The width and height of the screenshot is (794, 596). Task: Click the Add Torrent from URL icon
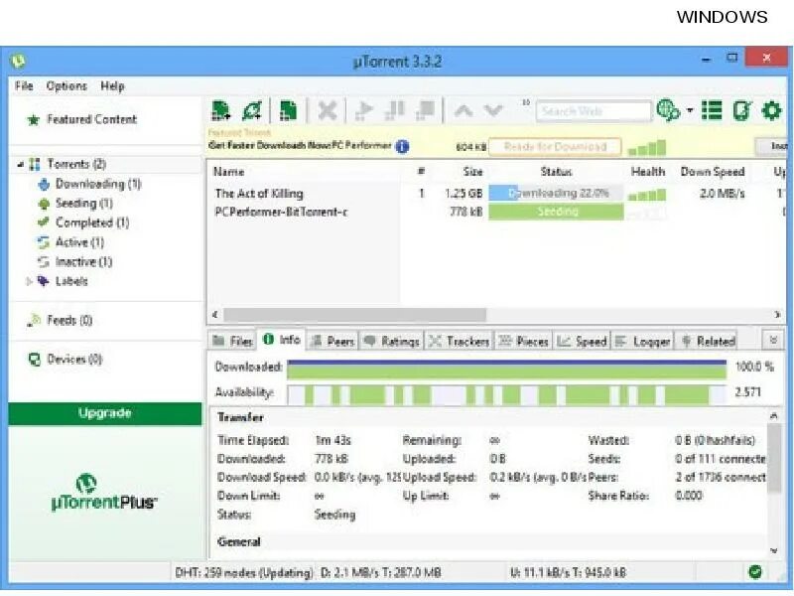[x=252, y=110]
